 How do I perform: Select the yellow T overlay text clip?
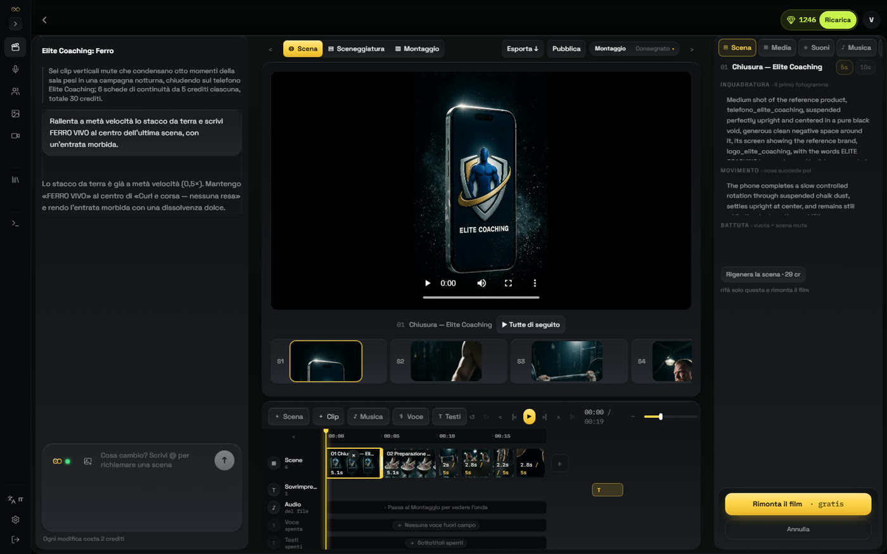click(607, 489)
